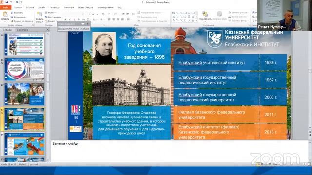Click in the slide notes field (Заметки к слайду)
The width and height of the screenshot is (312, 175).
[x=179, y=151]
